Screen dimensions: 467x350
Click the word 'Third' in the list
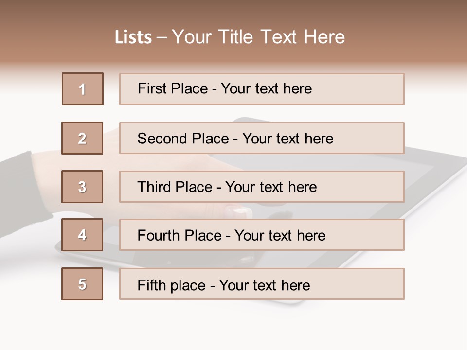point(154,187)
